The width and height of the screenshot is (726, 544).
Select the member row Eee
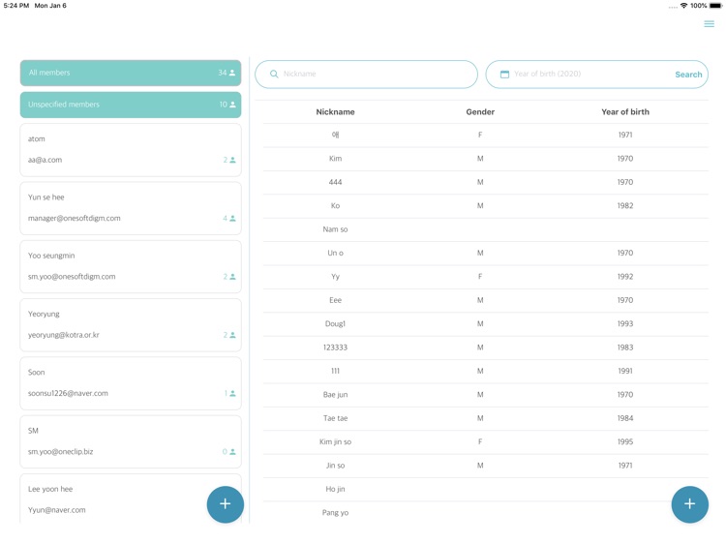tap(486, 300)
